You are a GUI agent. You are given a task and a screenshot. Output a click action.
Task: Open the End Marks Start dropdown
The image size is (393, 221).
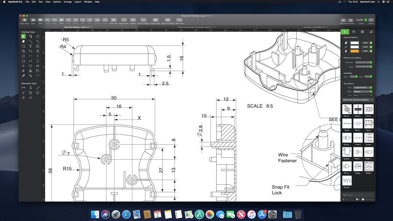[353, 77]
